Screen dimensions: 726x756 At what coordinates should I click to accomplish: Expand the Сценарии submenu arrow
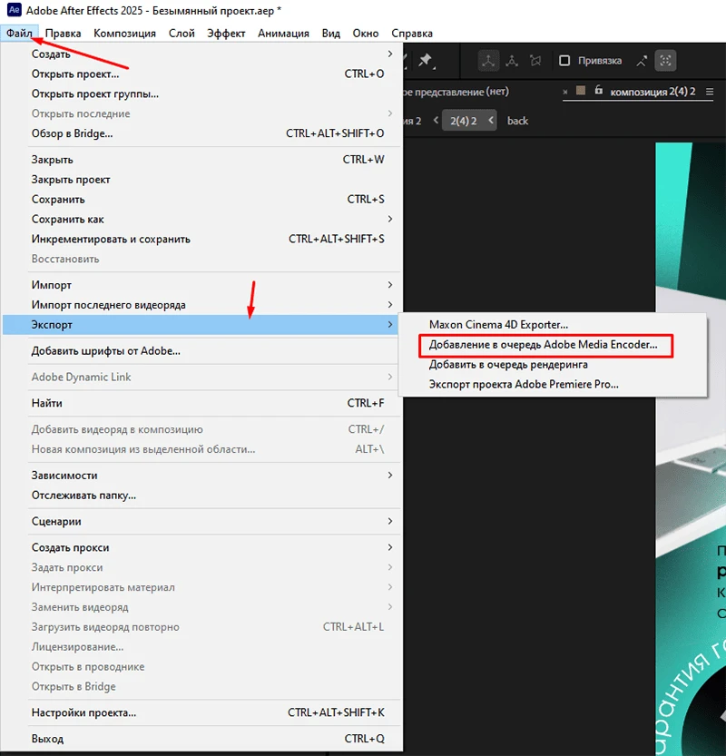[389, 521]
